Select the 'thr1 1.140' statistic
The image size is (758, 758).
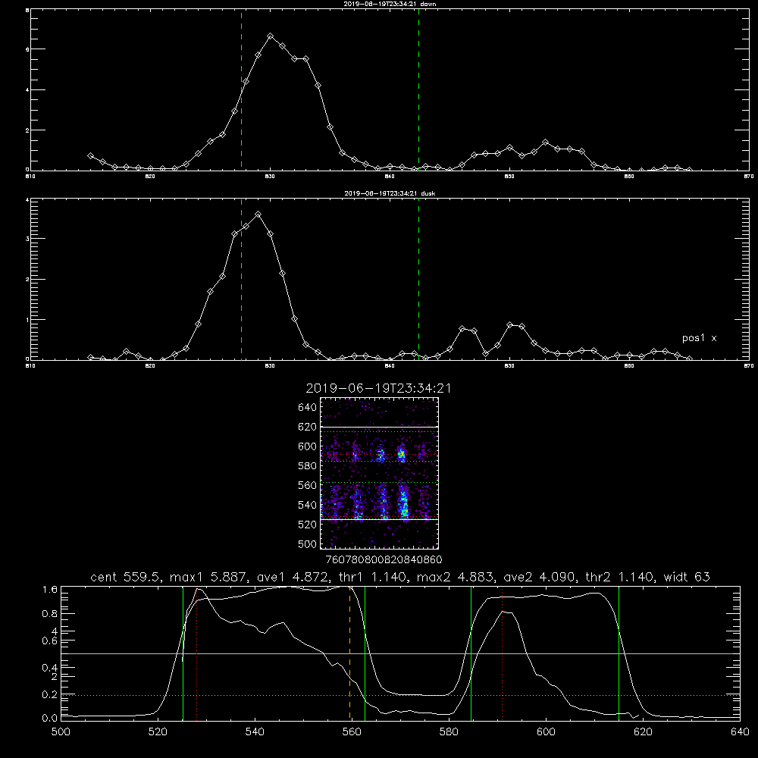(x=372, y=577)
